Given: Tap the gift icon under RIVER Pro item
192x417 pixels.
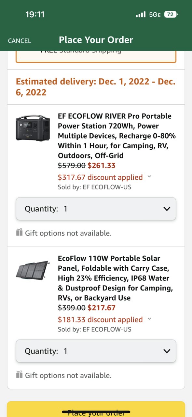Looking at the screenshot, I should 19,232.
